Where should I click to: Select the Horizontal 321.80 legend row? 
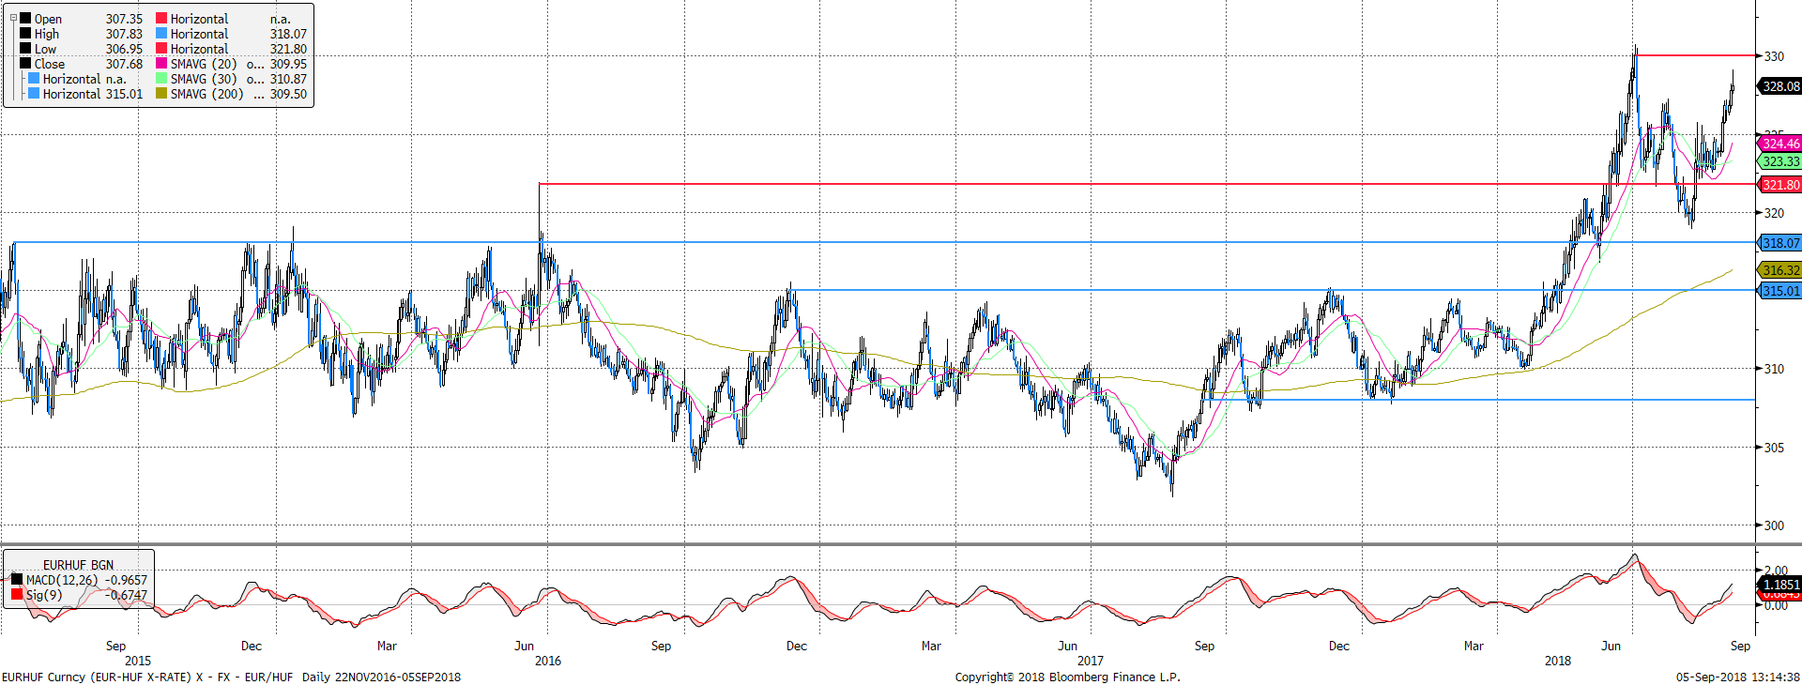pos(231,49)
